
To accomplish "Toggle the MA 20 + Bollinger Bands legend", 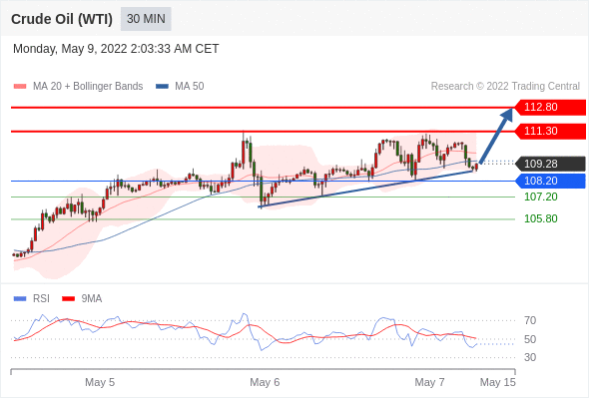I will (78, 87).
